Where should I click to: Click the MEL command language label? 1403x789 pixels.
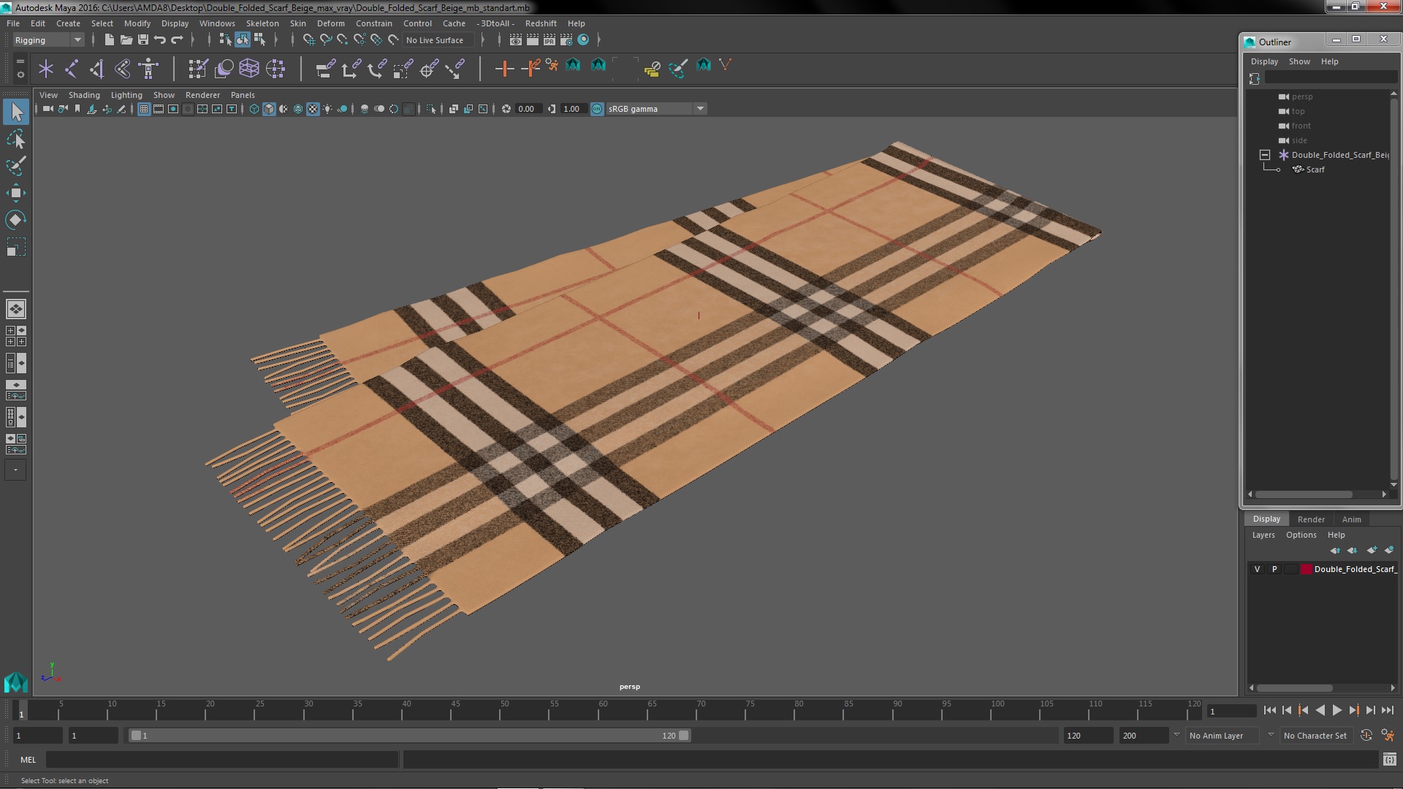(28, 760)
